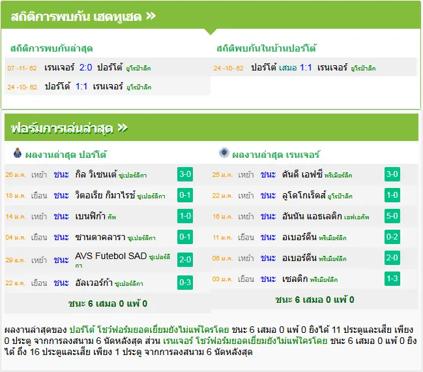Click team name ซานตาคลารา
This screenshot has height=372, width=423.
click(x=100, y=237)
